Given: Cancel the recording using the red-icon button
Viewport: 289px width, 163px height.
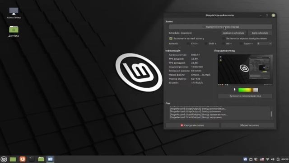Looking at the screenshot, I should (192, 125).
